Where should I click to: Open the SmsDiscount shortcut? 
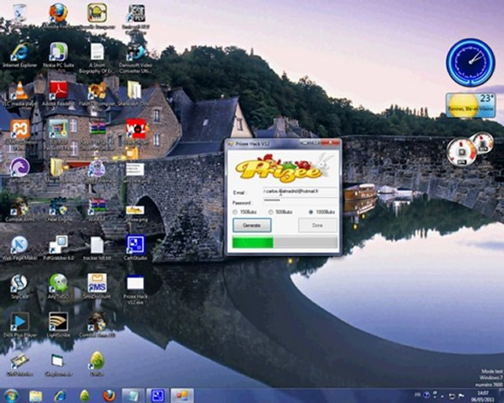coord(97,286)
